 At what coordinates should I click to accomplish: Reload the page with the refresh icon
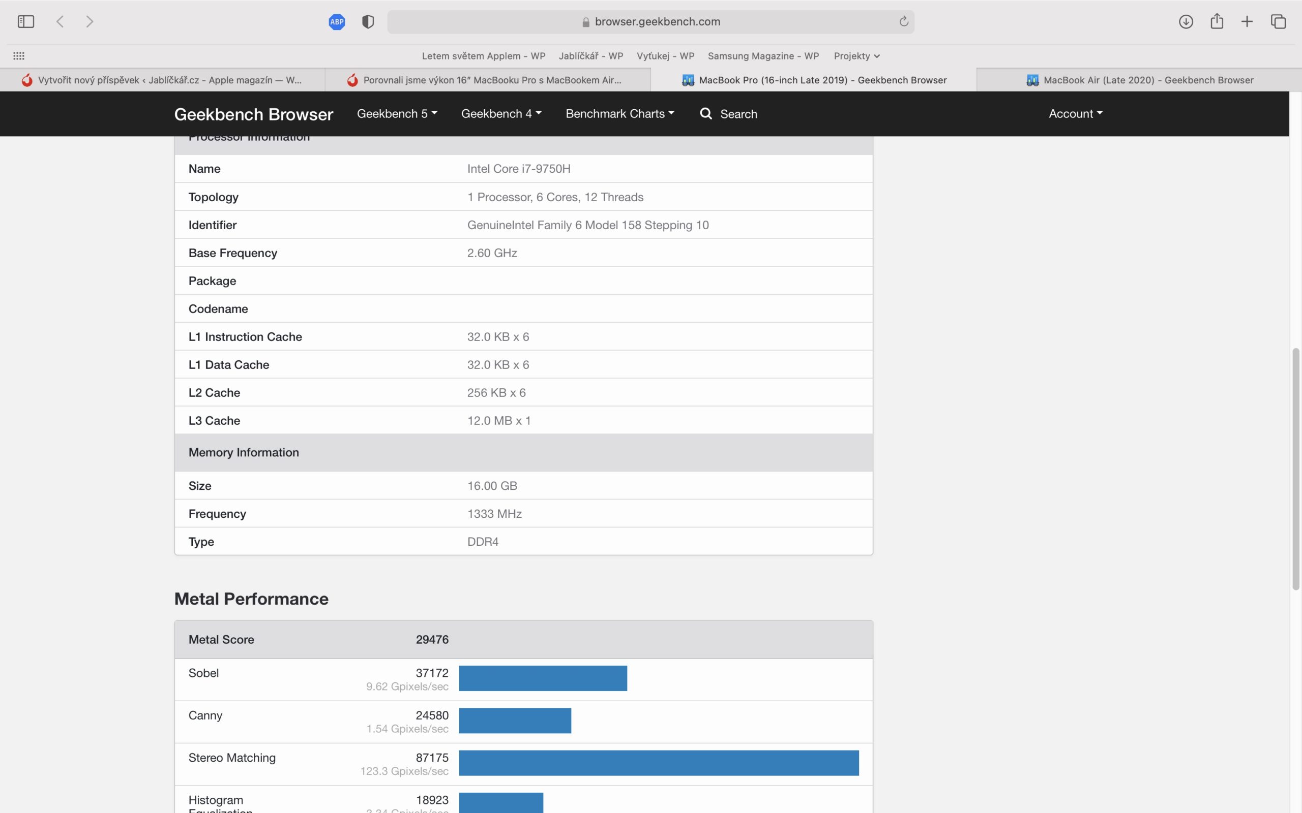pos(904,21)
